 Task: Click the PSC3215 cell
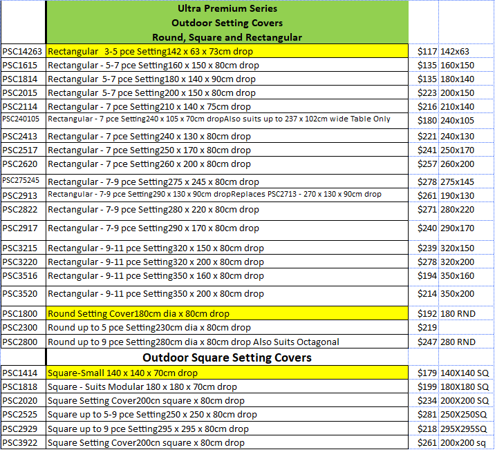tap(24, 248)
